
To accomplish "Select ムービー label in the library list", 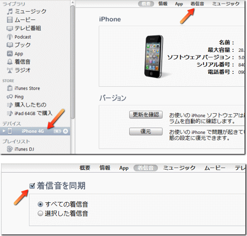I will (25, 20).
